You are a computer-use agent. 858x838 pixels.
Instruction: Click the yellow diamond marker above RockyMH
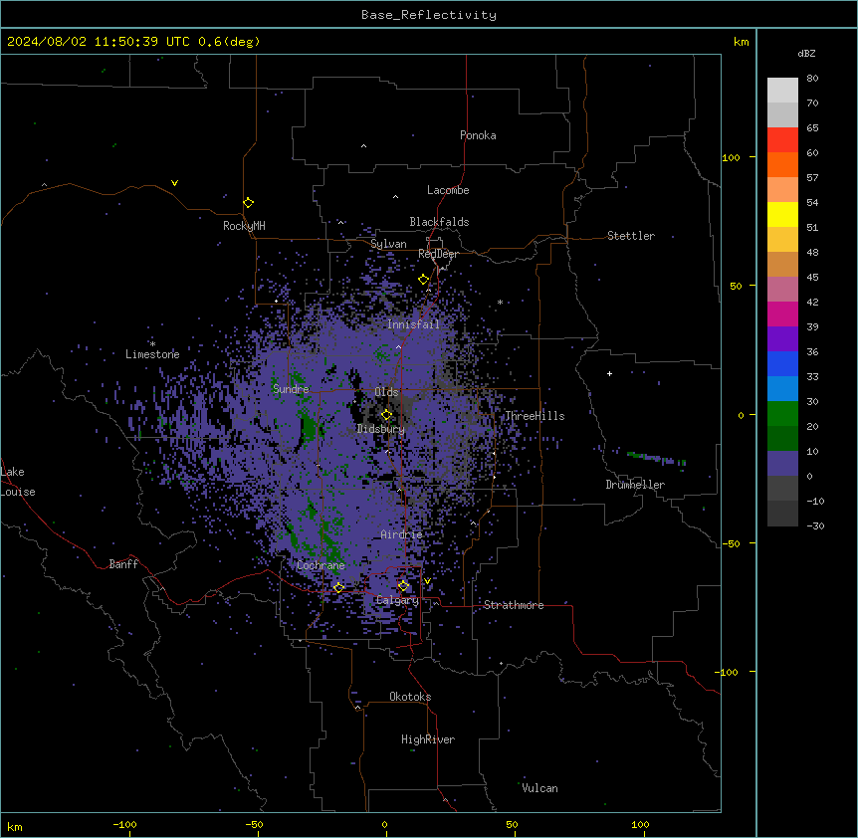pos(248,202)
